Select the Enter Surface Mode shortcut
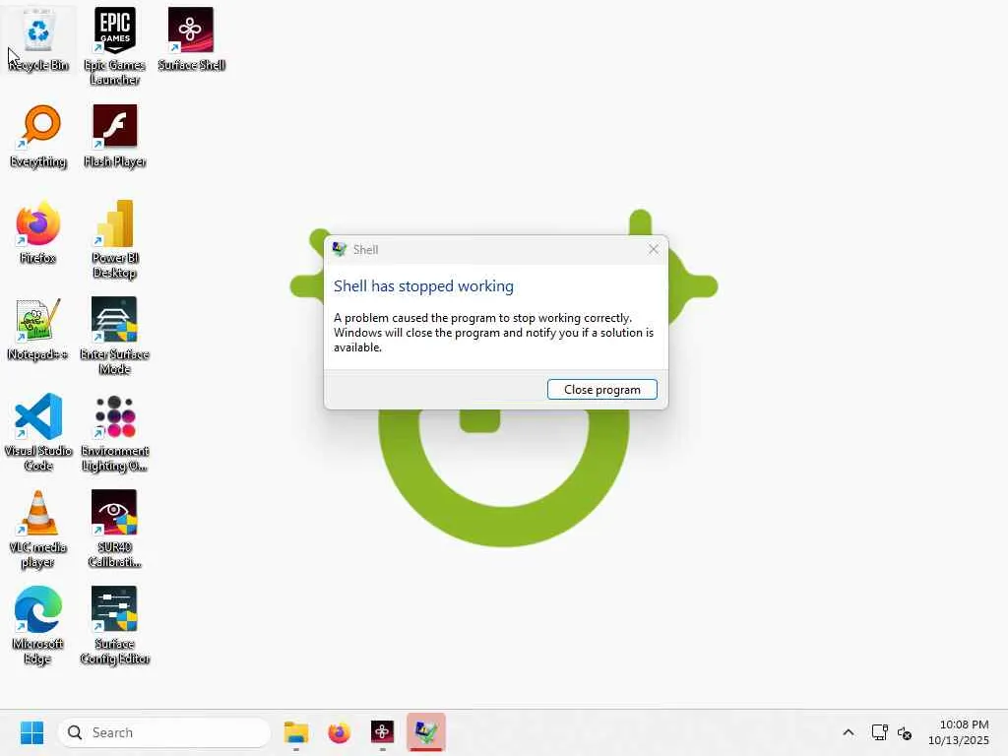 [x=114, y=337]
